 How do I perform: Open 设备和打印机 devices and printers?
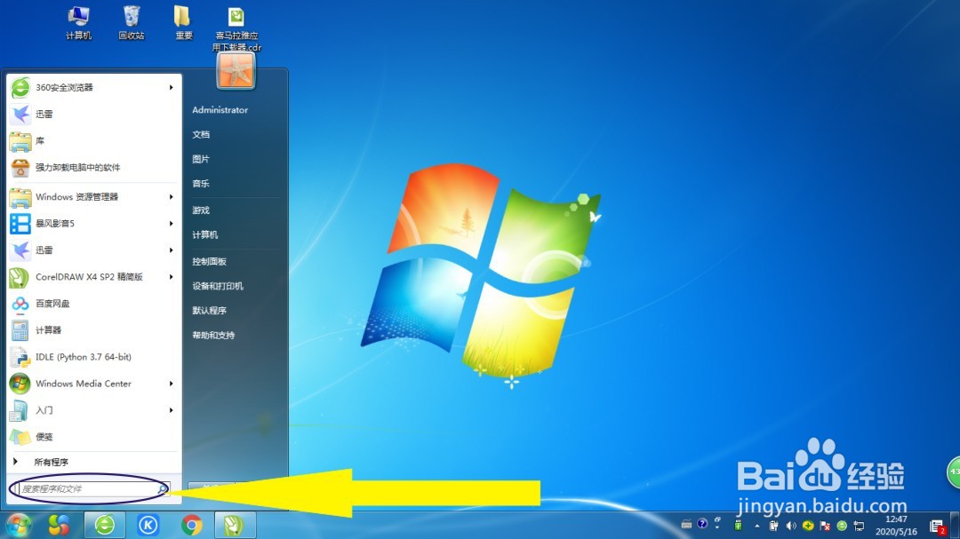(218, 286)
